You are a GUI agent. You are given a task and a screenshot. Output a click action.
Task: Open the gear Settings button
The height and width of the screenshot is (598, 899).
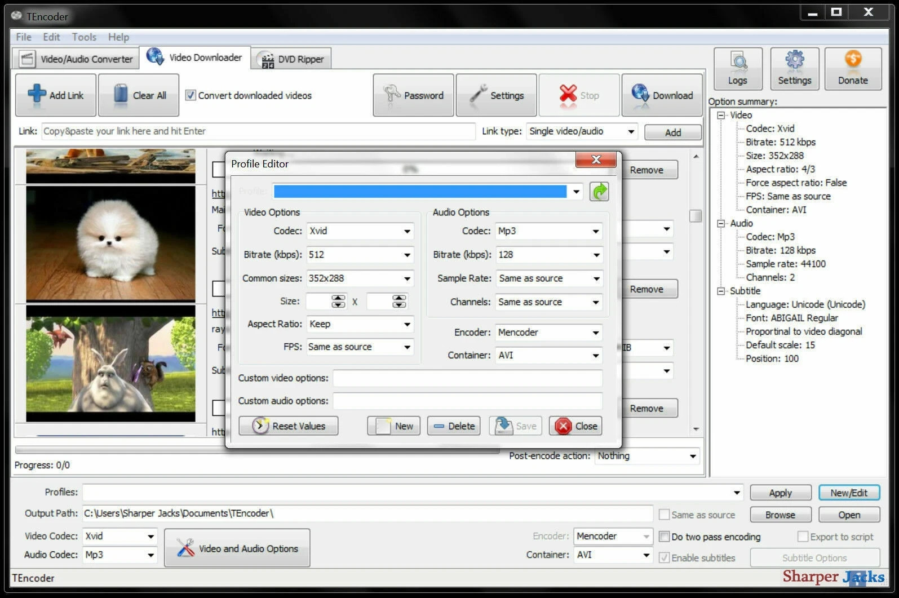click(795, 69)
